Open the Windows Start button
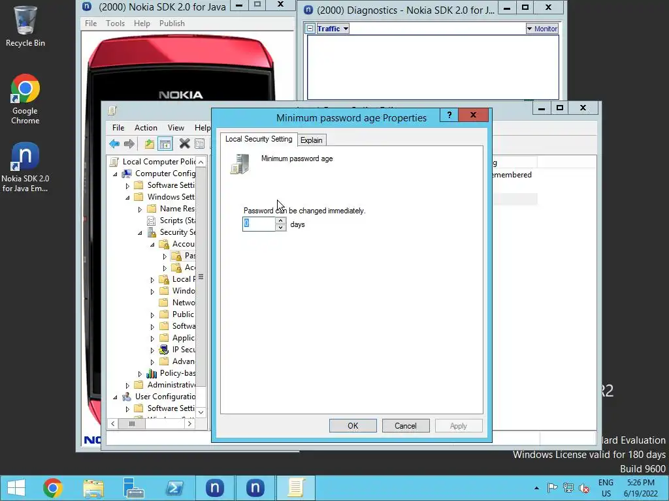Screen dimensions: 669x501 tap(16, 488)
